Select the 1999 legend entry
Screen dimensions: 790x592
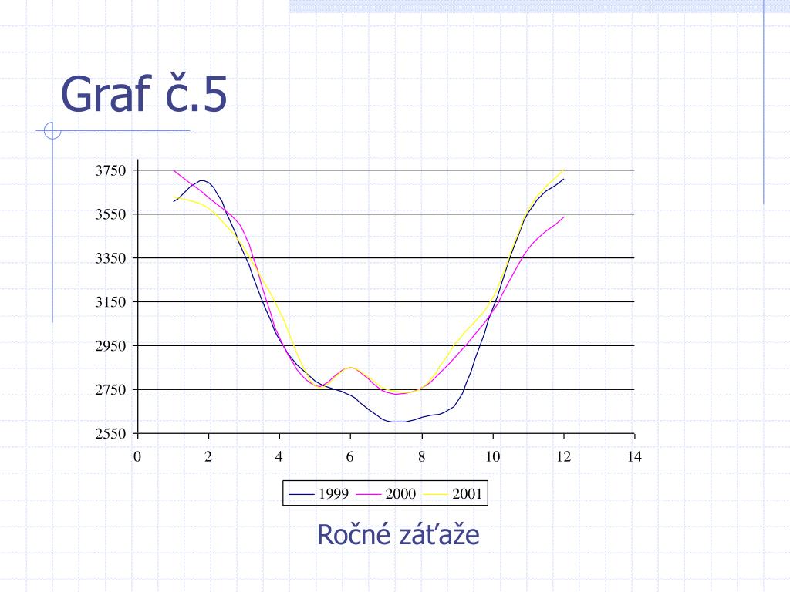tap(319, 494)
